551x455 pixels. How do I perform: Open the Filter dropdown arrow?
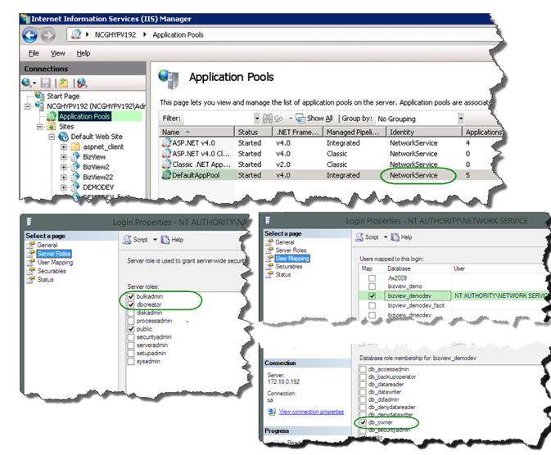[257, 119]
